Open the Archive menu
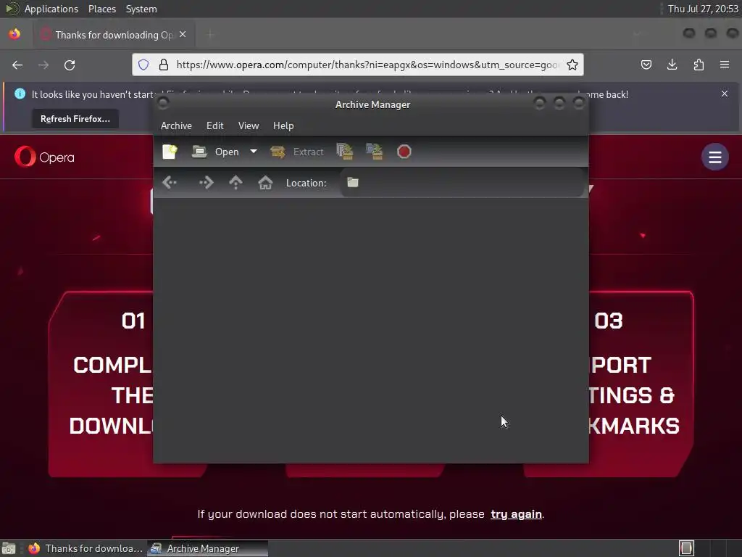This screenshot has width=742, height=557. tap(176, 125)
